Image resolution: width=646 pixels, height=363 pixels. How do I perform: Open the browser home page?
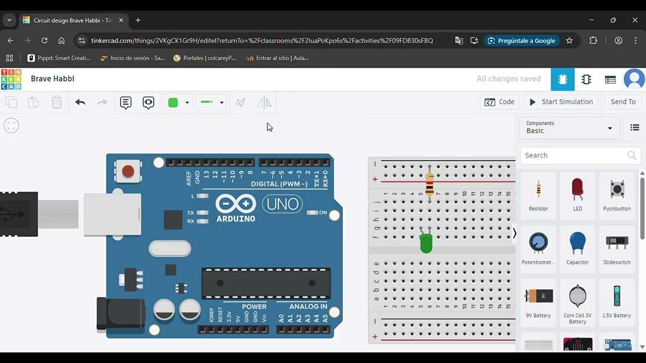(62, 41)
